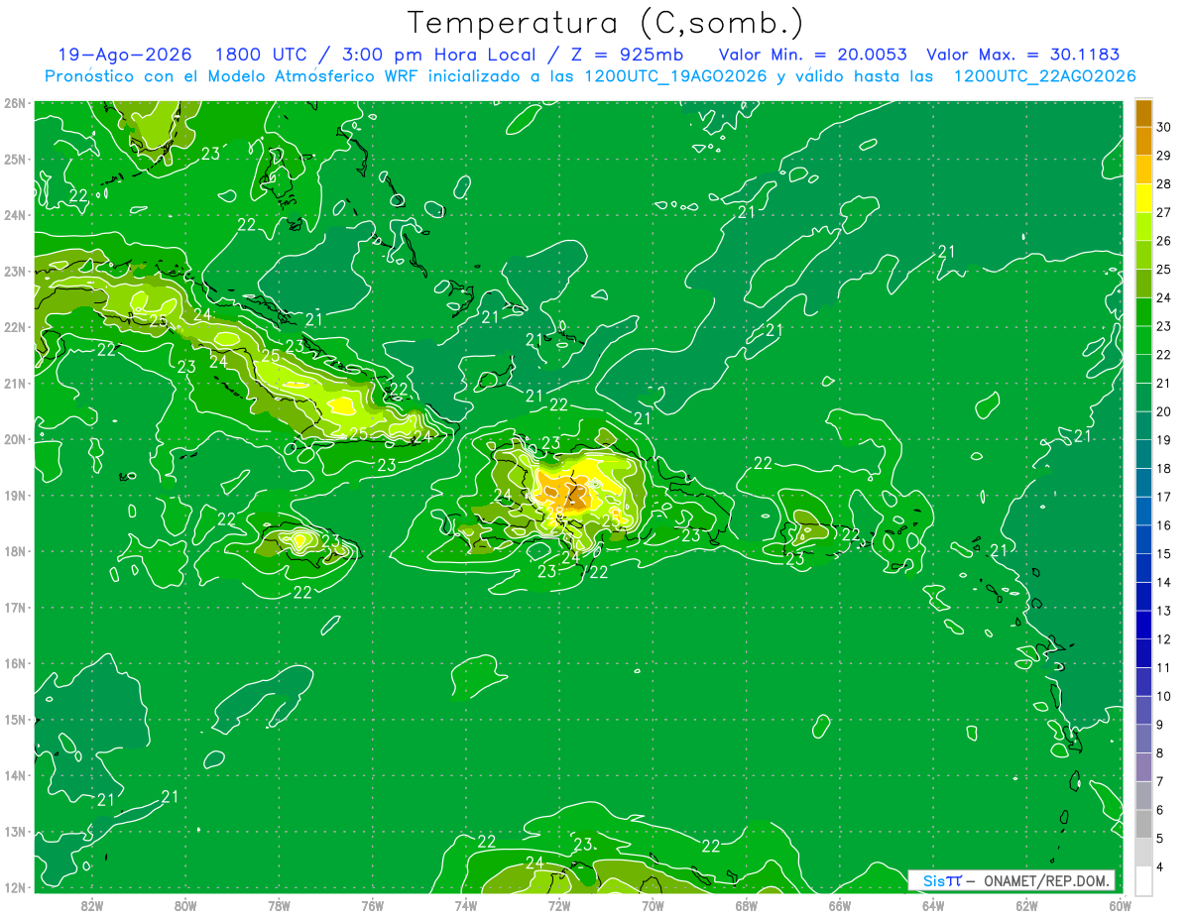Image resolution: width=1190 pixels, height=919 pixels.
Task: Click color scale label '26'
Action: point(1164,241)
